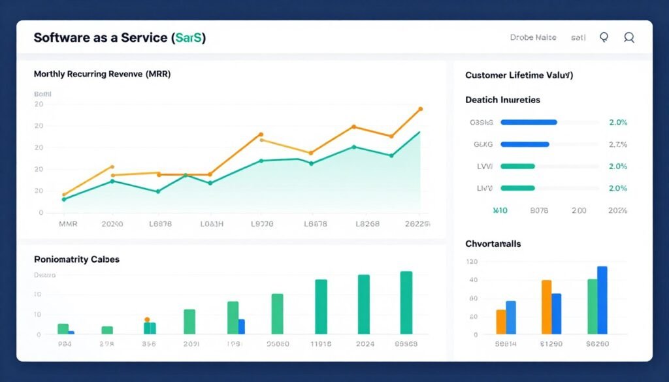Click the '26226' x-axis label
This screenshot has height=382, width=669.
point(418,224)
